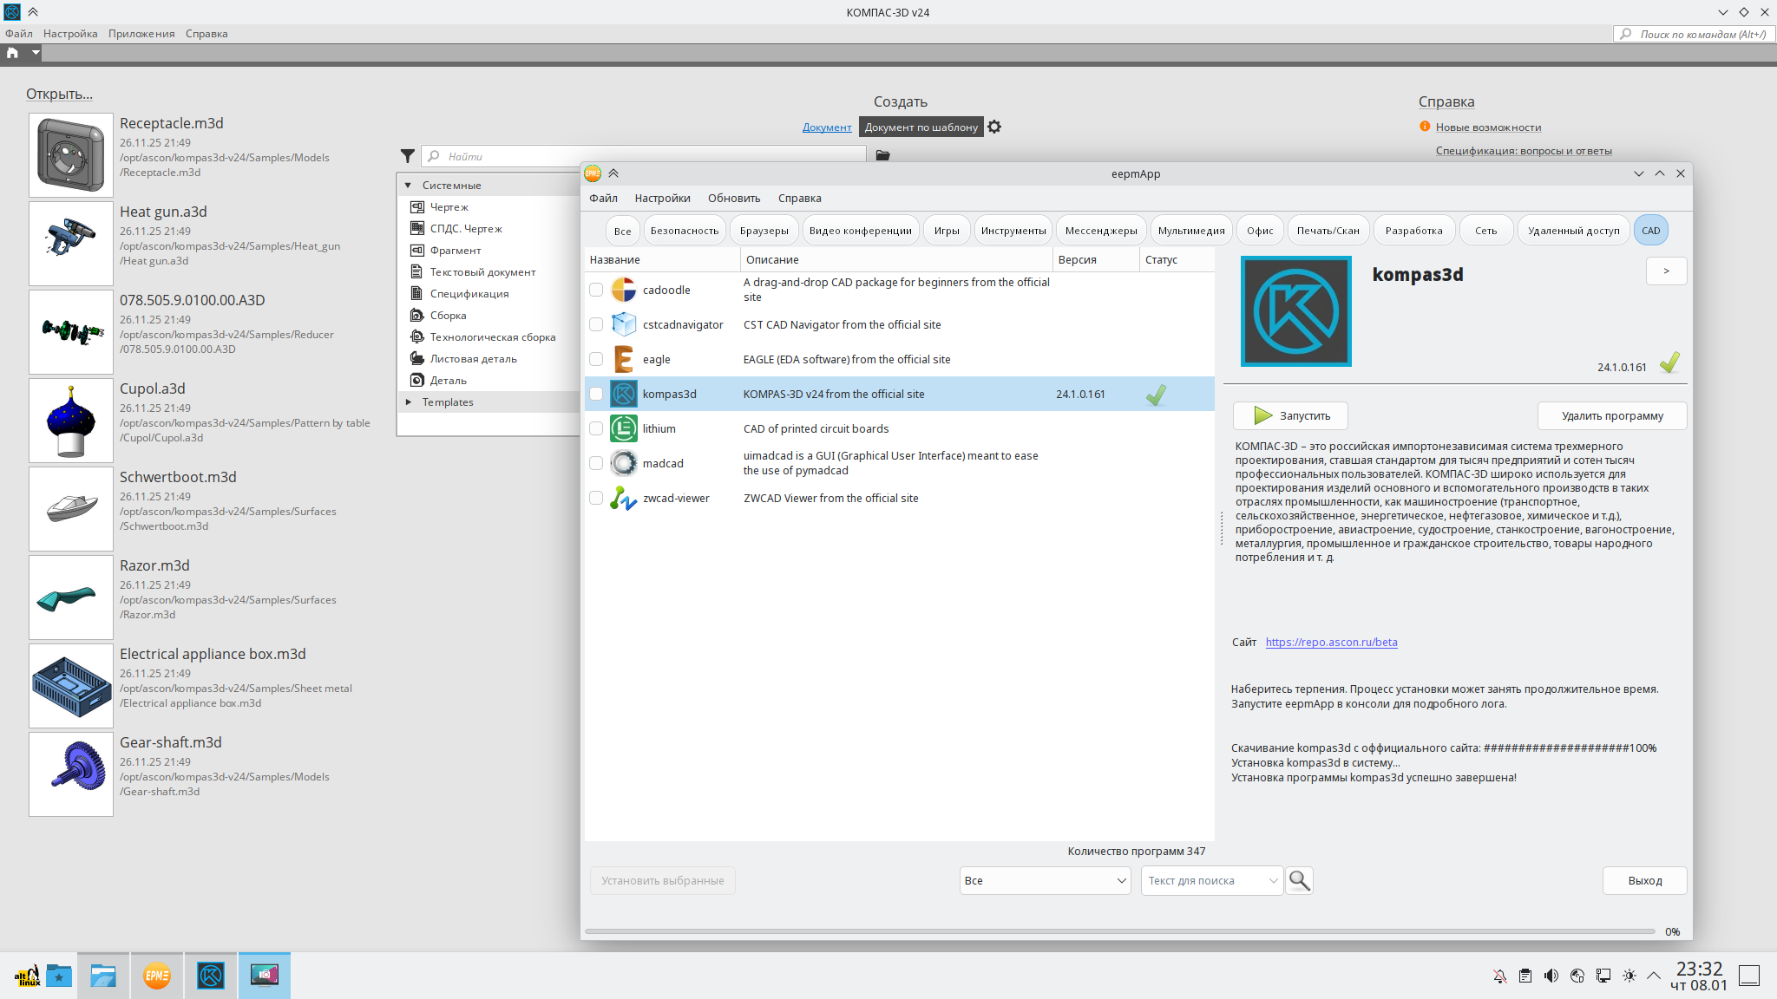Open the template settings gear icon
This screenshot has height=999, width=1777.
(994, 127)
